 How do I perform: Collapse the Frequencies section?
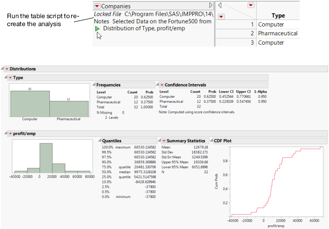93,85
